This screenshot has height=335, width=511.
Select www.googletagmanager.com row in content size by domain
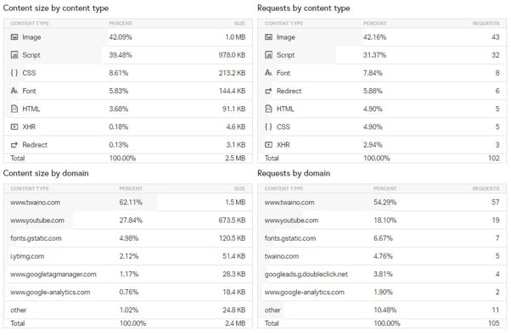click(x=127, y=275)
